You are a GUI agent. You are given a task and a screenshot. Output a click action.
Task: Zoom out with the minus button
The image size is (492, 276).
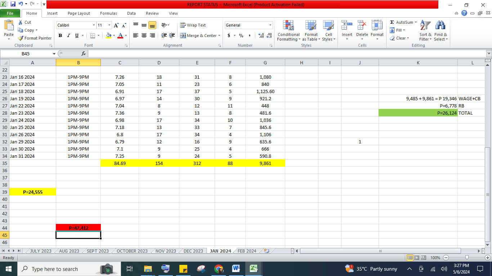(446, 258)
